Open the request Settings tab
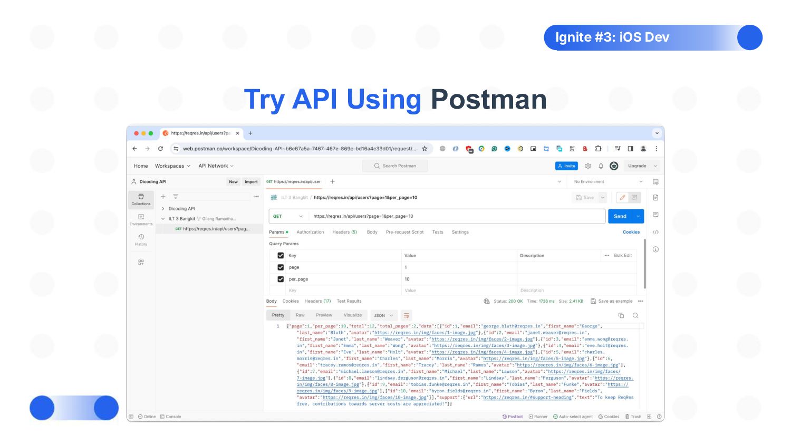791x445 pixels. point(460,232)
